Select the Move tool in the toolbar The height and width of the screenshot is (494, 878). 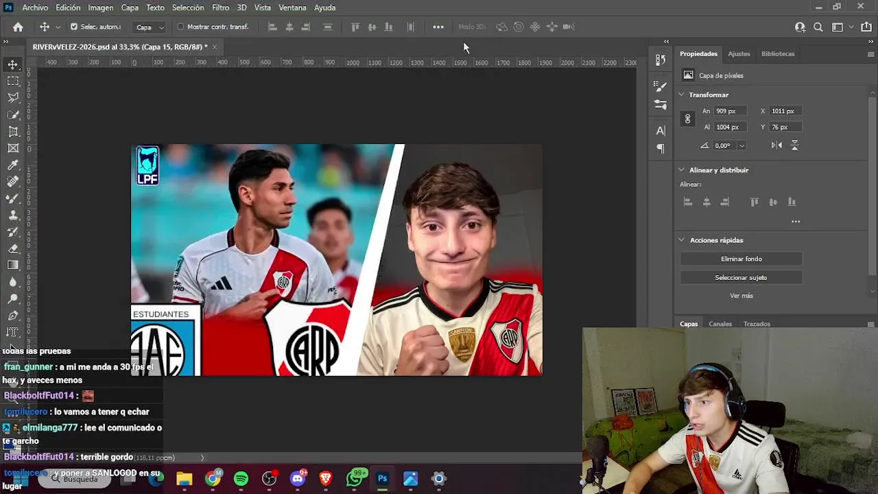coord(13,64)
